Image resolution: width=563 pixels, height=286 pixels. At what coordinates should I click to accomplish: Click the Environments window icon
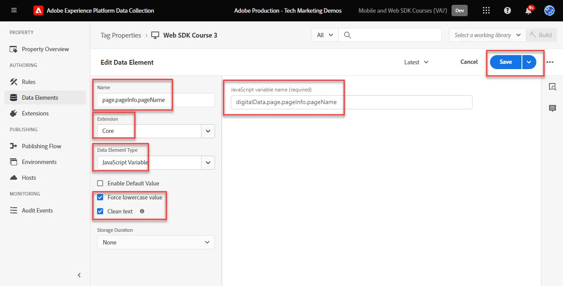[14, 162]
